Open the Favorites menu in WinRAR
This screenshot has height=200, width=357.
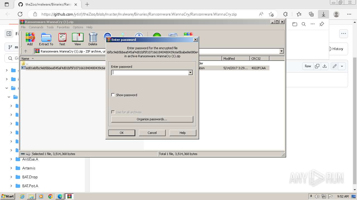click(x=63, y=27)
